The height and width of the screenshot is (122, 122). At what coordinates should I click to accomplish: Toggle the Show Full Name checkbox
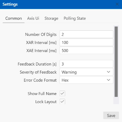click(62, 93)
